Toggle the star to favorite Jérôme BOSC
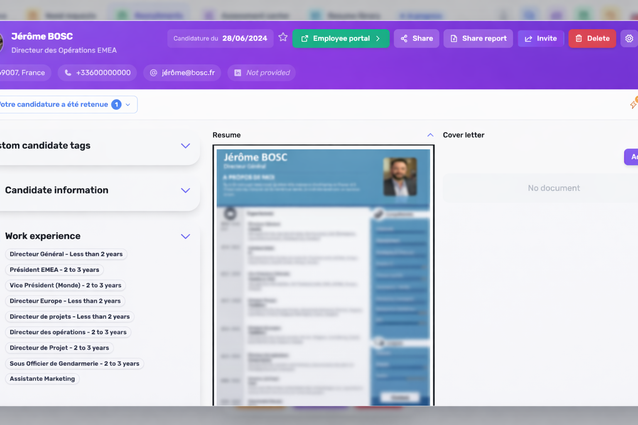 coord(283,37)
